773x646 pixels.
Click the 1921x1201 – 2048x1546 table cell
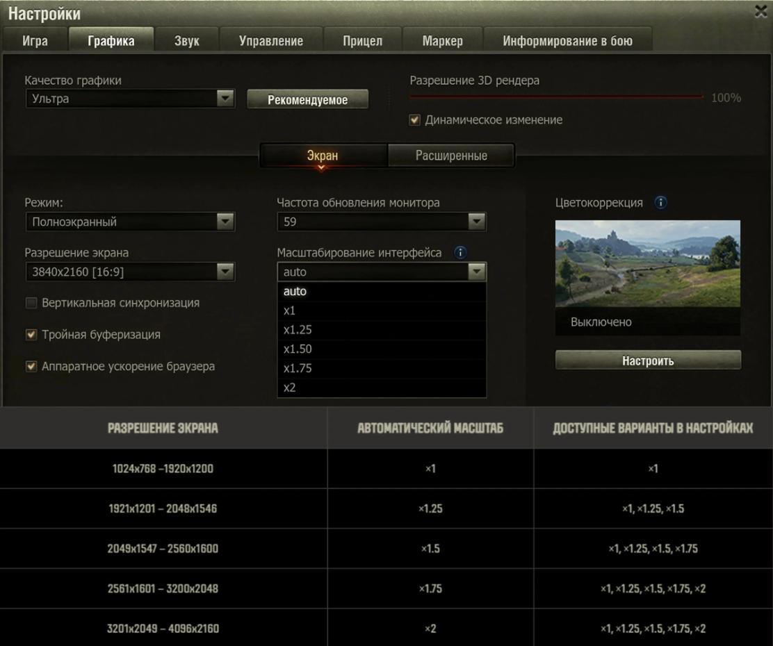(x=163, y=508)
